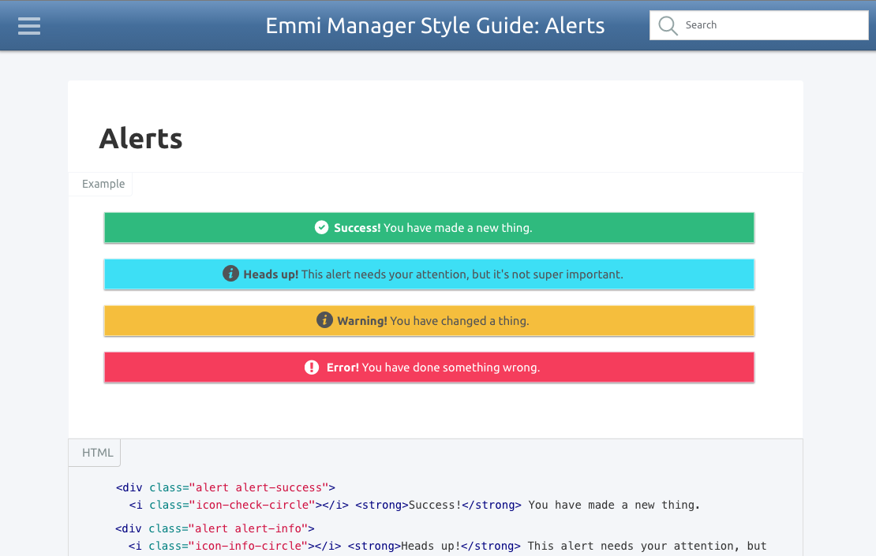Click "You have made a new thing" message
876x556 pixels.
pos(458,228)
